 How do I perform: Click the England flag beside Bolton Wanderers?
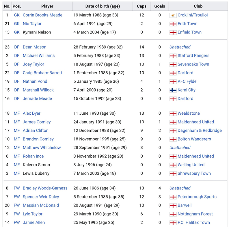pyautogui.click(x=173, y=139)
